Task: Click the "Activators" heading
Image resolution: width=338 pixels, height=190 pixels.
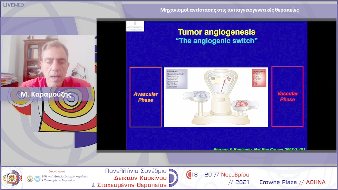Action: [259, 72]
